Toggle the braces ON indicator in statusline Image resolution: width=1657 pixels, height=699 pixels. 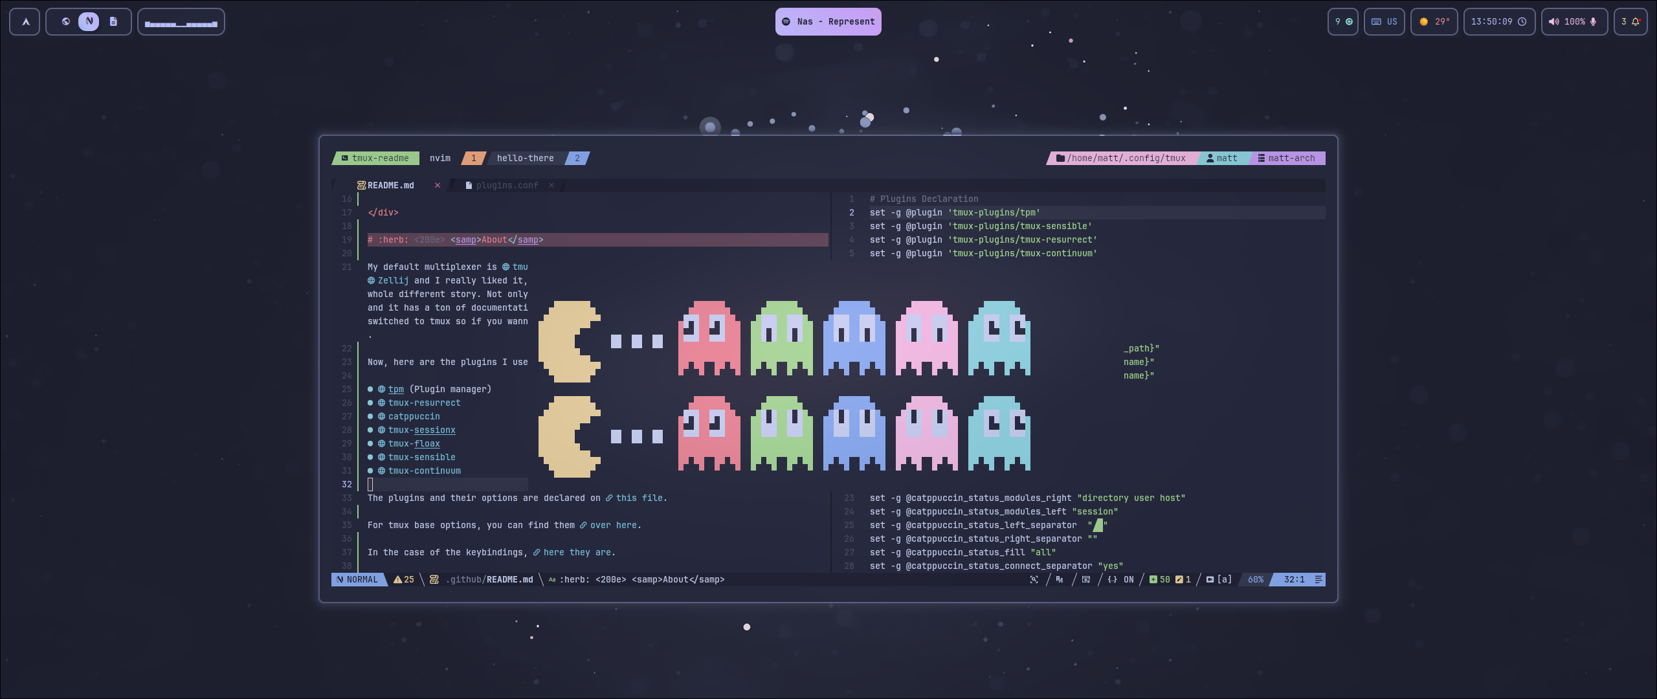point(1120,580)
